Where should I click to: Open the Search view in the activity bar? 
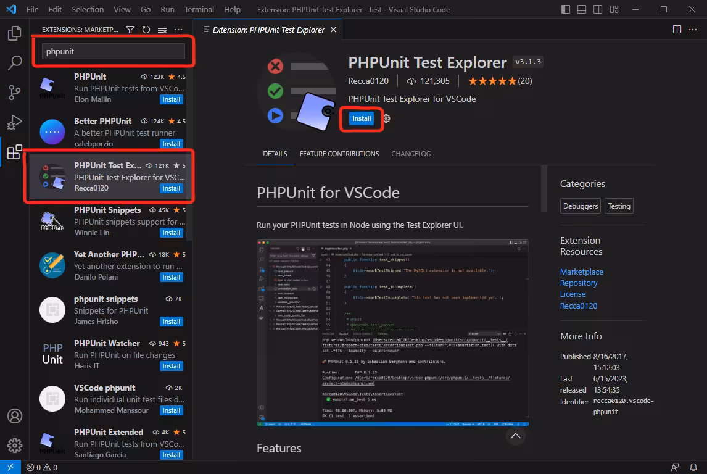pos(14,63)
